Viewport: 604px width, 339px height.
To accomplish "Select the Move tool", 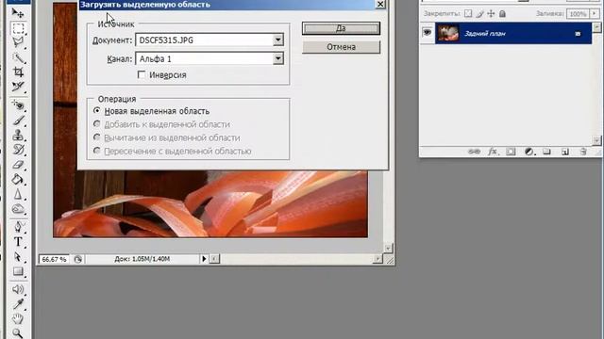I will (18, 13).
